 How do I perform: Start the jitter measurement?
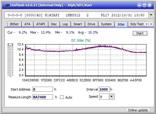[140, 33]
